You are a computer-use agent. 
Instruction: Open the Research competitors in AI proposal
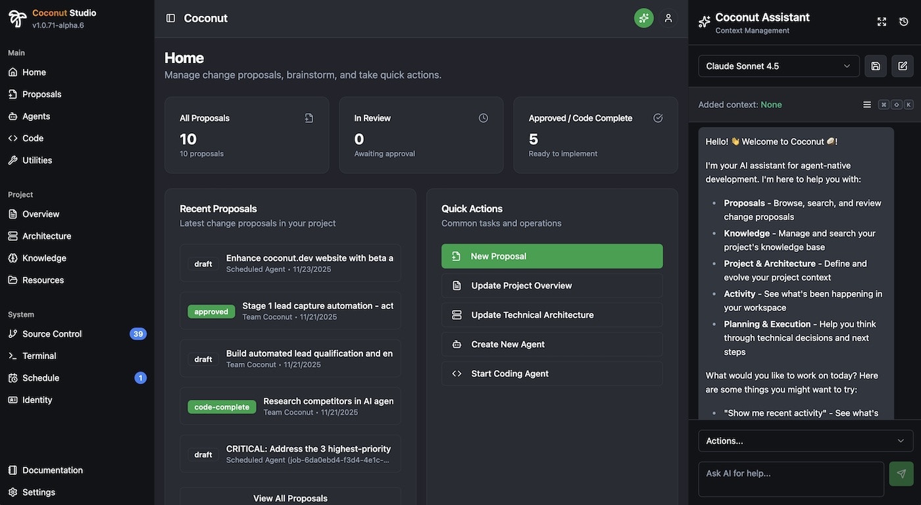point(290,406)
